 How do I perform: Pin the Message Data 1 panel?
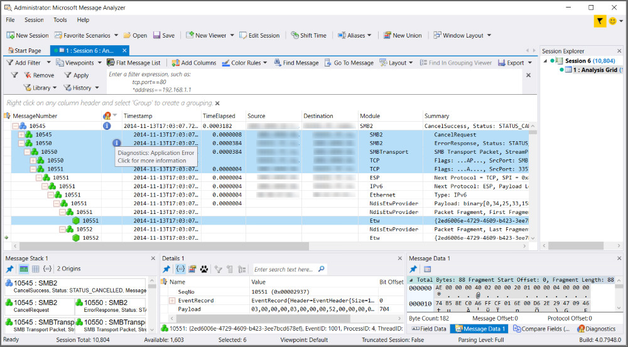pyautogui.click(x=413, y=269)
